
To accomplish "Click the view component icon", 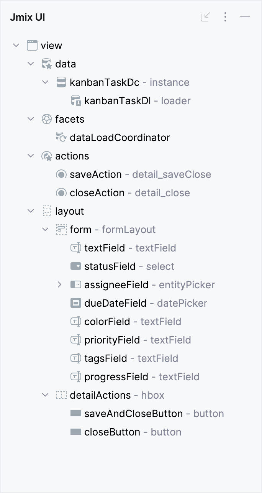I will pyautogui.click(x=33, y=45).
